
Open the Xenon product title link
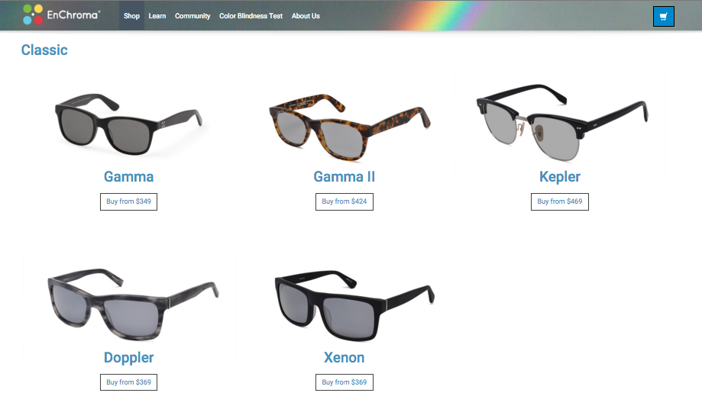[345, 358]
